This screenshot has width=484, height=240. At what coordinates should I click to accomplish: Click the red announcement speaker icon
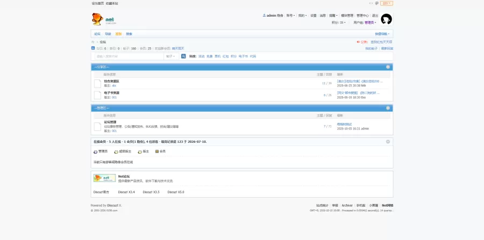click(358, 42)
